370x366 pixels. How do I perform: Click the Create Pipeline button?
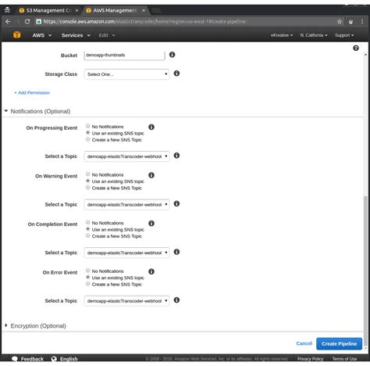coord(339,344)
